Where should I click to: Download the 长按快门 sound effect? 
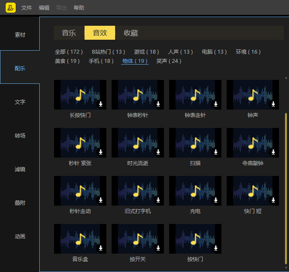tap(100, 104)
